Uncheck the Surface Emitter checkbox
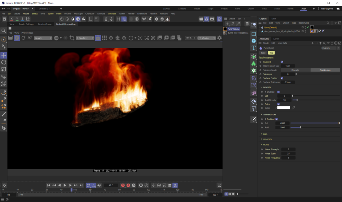 (282, 78)
